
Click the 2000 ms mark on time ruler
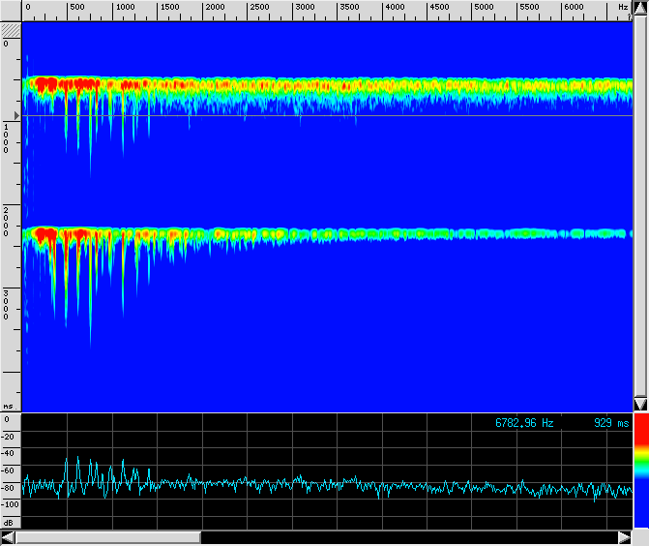[7, 221]
